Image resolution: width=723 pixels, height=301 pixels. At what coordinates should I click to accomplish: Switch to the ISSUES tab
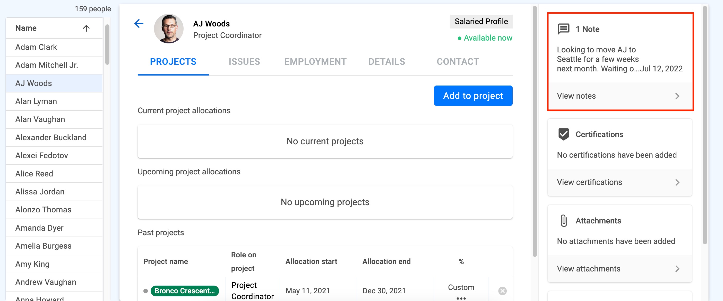click(x=244, y=62)
